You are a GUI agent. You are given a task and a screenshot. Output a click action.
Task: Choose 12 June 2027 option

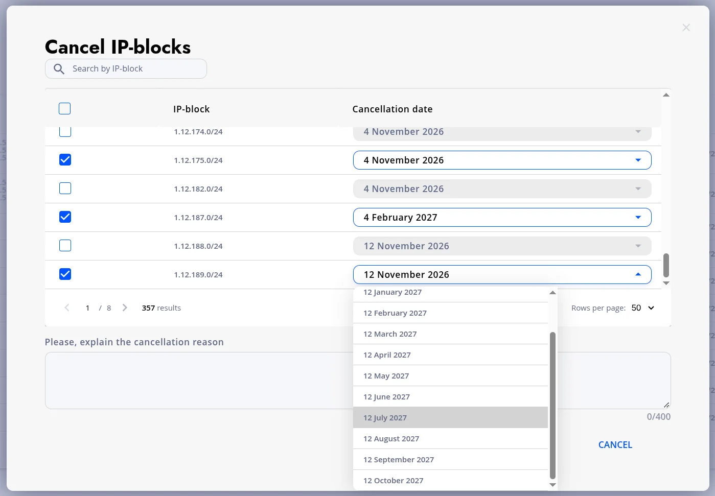pos(450,397)
